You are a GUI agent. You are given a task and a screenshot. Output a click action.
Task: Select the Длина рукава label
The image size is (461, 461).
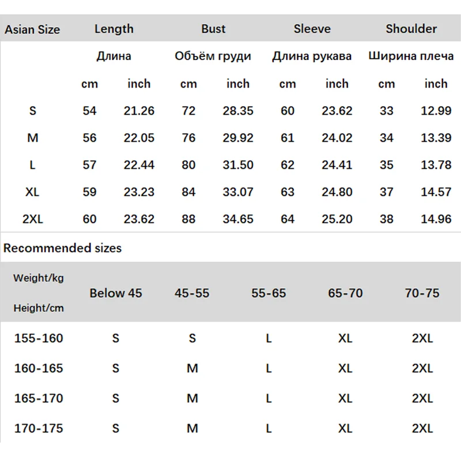[312, 56]
